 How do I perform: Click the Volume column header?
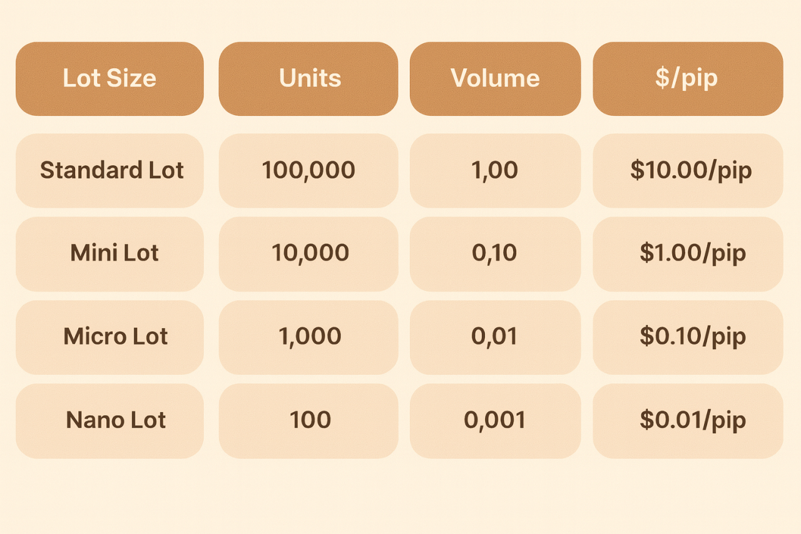click(495, 79)
